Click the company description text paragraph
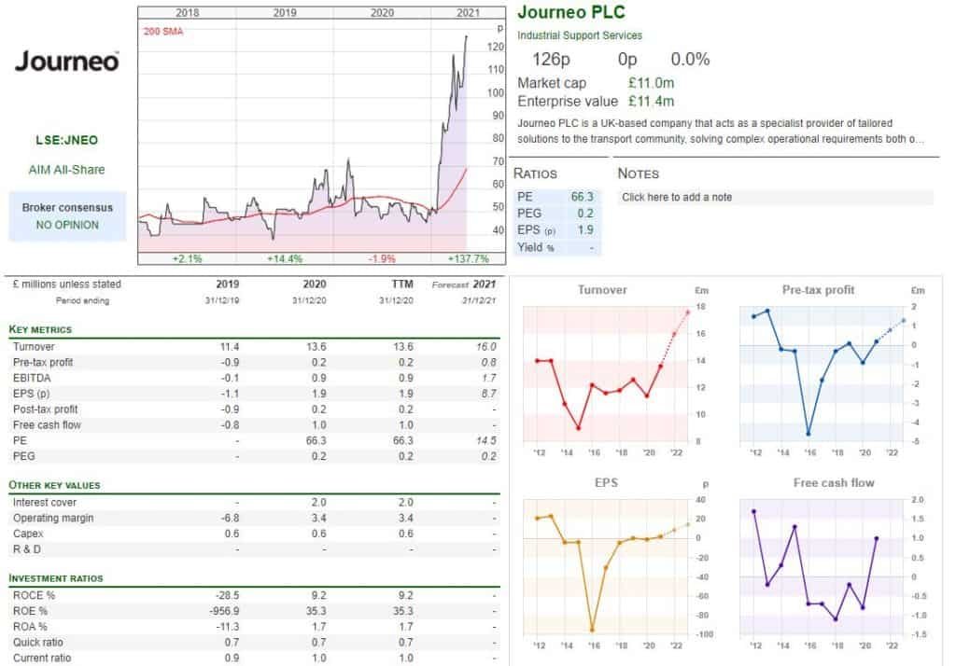This screenshot has width=956, height=666. point(721,131)
